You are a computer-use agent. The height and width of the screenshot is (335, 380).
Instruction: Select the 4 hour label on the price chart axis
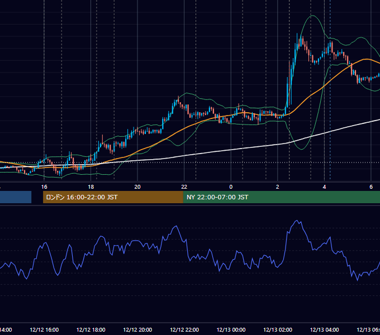[x=324, y=187]
